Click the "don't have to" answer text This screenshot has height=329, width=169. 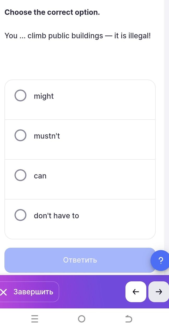tap(56, 216)
